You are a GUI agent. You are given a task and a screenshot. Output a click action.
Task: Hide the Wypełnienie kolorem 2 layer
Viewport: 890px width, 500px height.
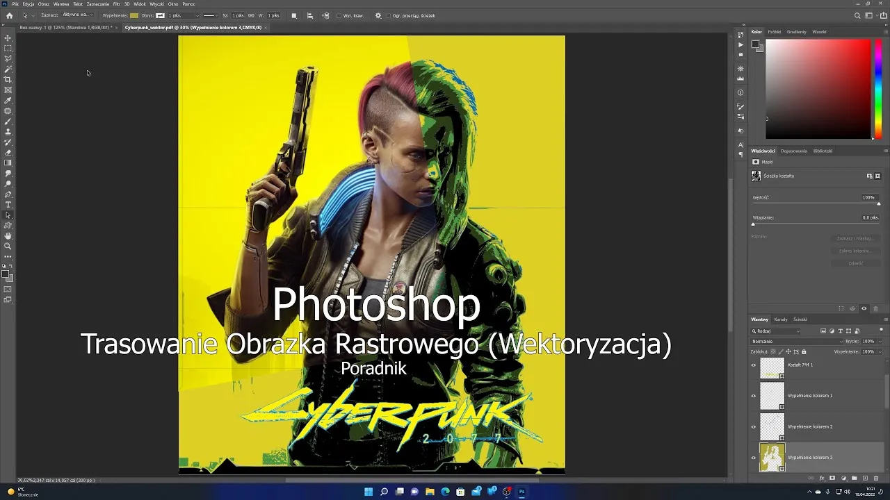[753, 427]
